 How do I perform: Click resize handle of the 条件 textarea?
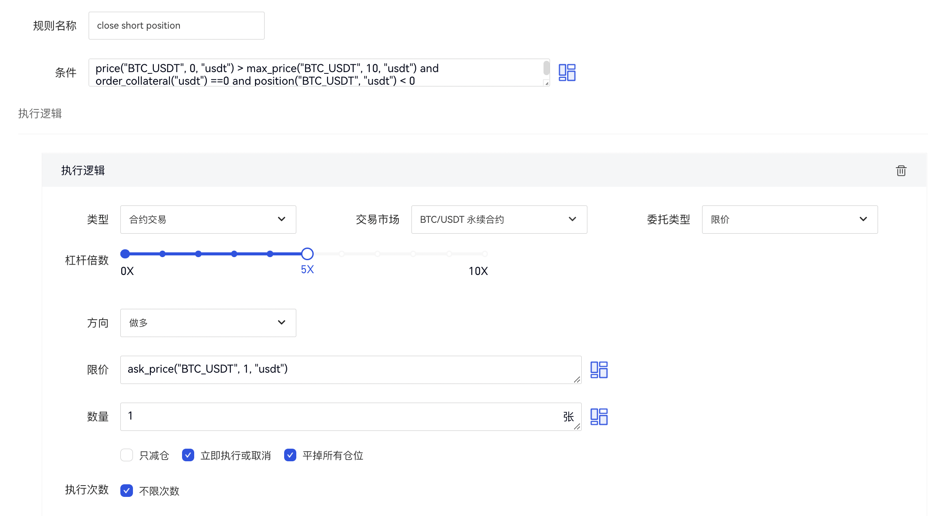[x=547, y=83]
